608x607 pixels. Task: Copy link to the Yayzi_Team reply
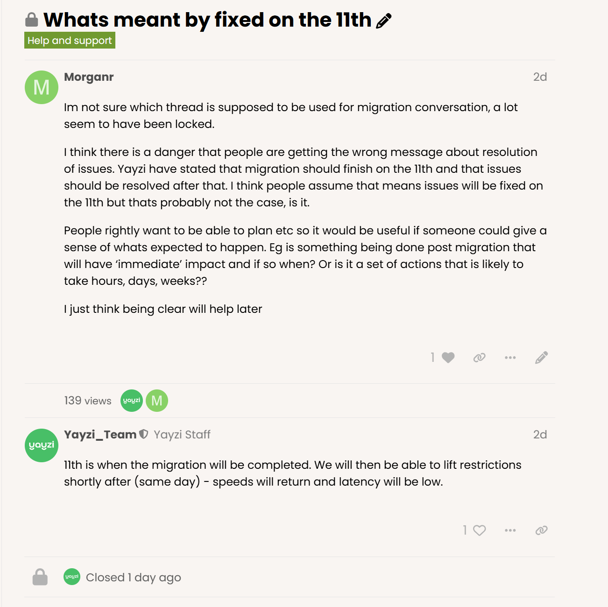click(542, 530)
